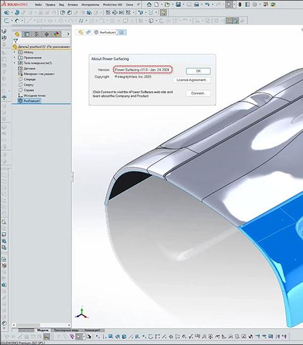Screen dimensions: 303x345
Task: Show more manager tabs with the chevron arrow
Action: pos(68,34)
